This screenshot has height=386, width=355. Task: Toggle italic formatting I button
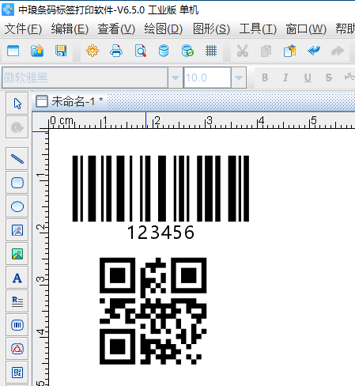[x=285, y=78]
